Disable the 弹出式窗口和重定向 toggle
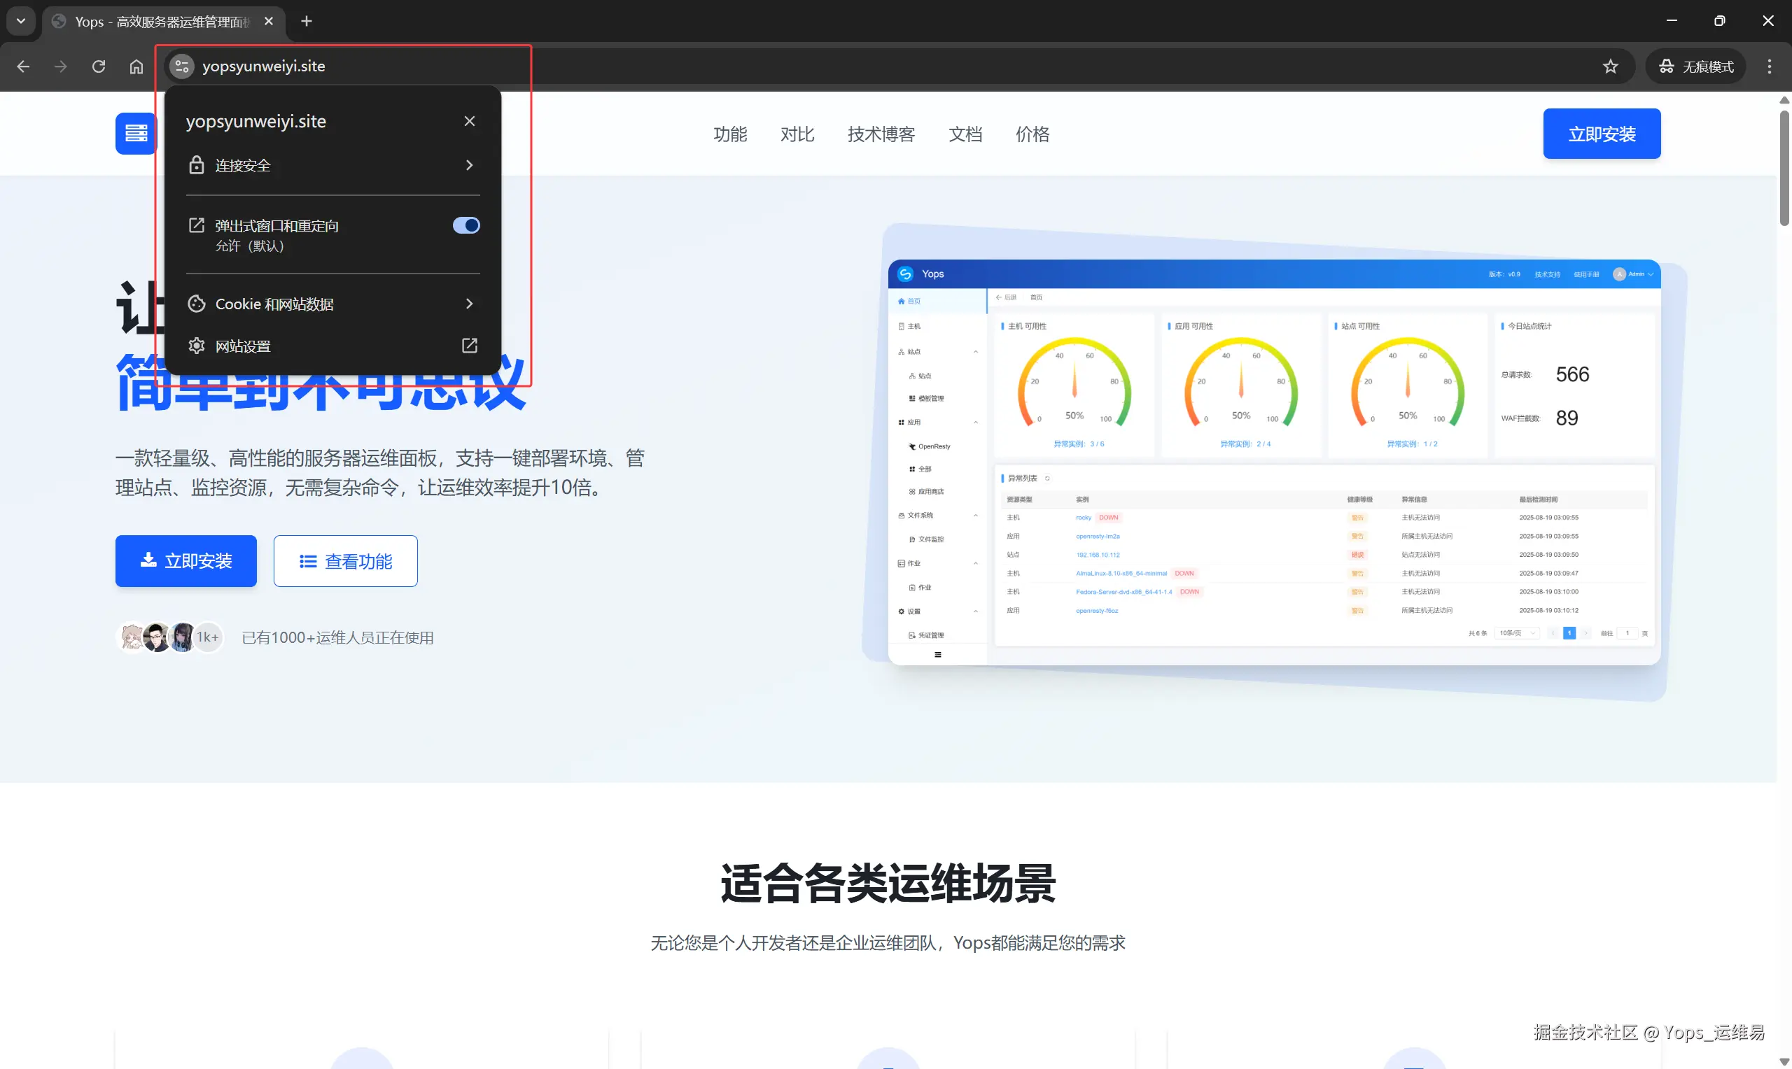Screen dimensions: 1792x1069 [465, 225]
